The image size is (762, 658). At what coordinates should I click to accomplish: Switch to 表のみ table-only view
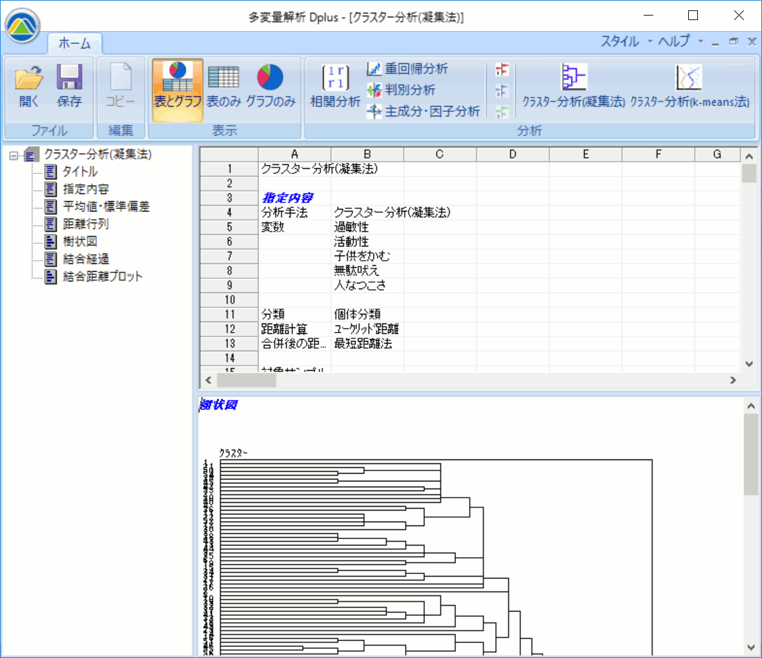click(224, 85)
